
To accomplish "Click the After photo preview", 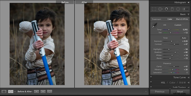I will pyautogui.click(x=112, y=44).
